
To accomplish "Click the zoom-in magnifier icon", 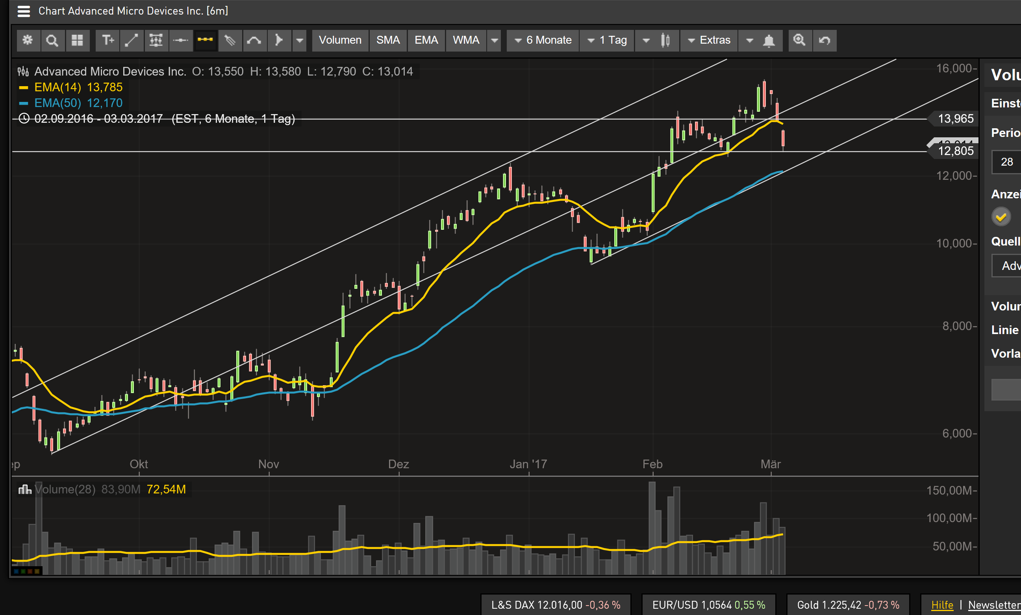I will click(799, 40).
